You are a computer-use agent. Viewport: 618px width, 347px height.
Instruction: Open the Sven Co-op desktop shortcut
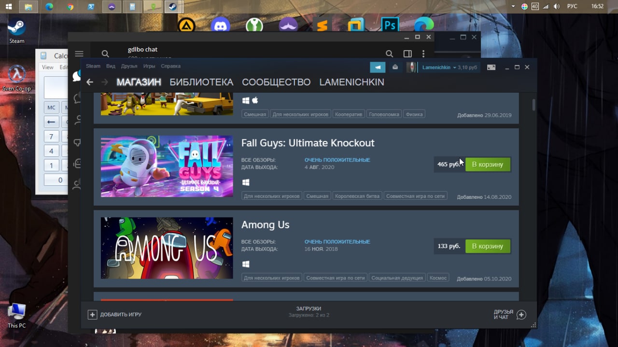click(x=17, y=79)
